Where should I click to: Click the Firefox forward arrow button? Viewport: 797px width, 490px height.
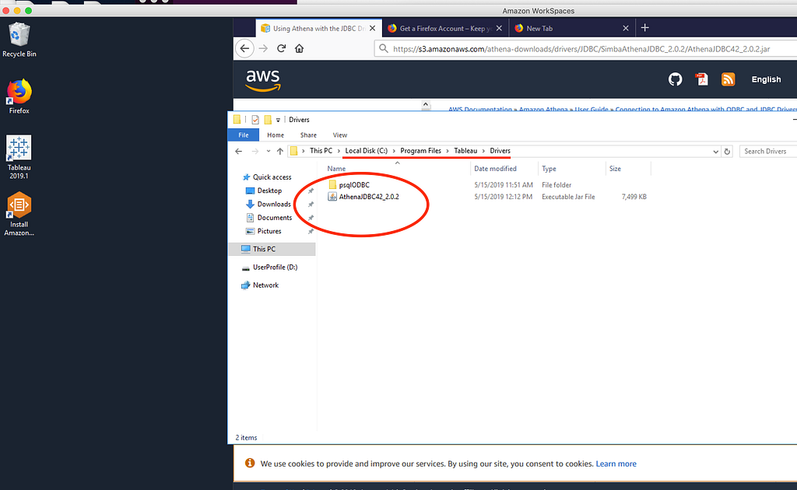point(263,48)
